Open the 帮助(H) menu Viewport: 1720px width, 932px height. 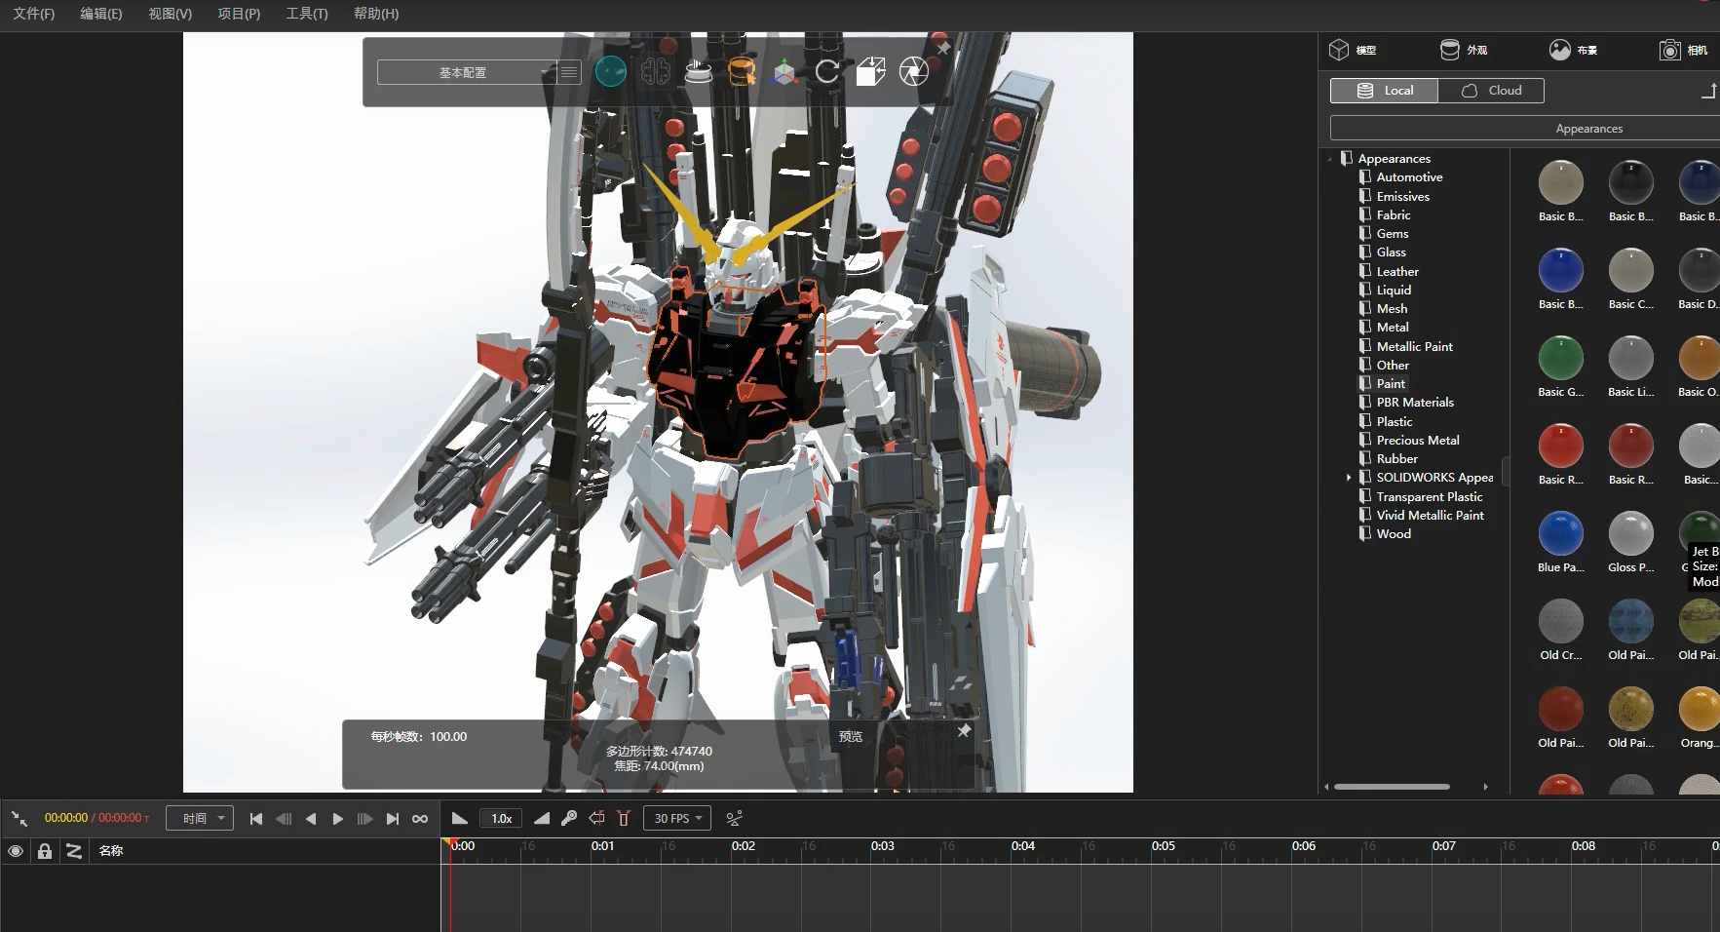point(376,14)
